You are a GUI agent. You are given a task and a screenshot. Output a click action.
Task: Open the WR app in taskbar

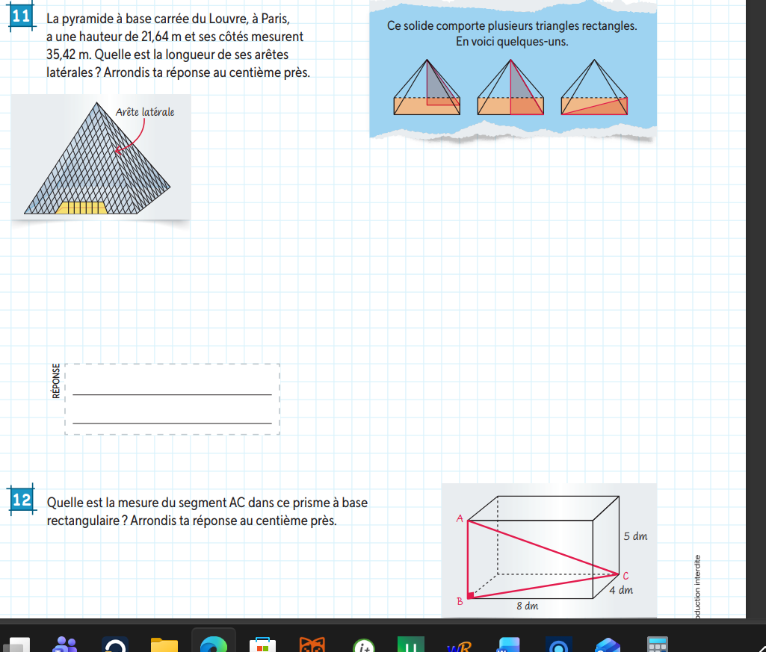(459, 645)
